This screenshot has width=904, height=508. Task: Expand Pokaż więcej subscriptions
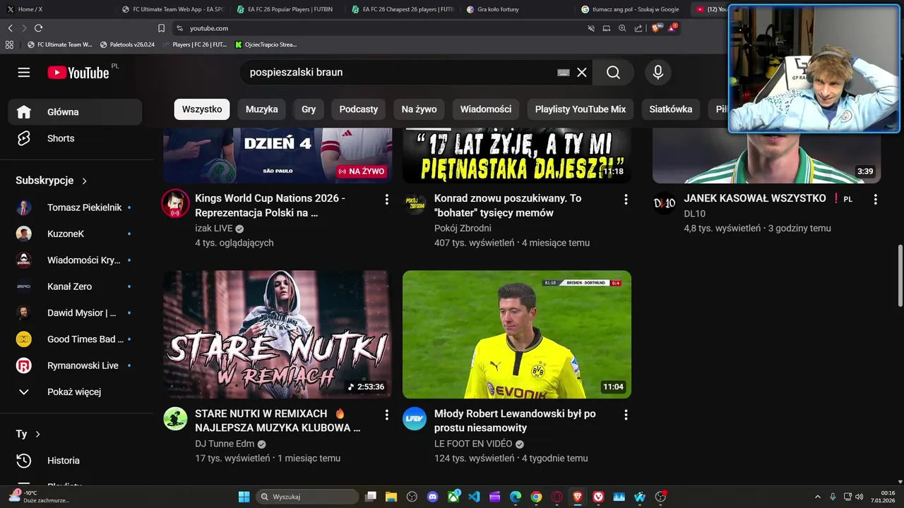click(76, 392)
